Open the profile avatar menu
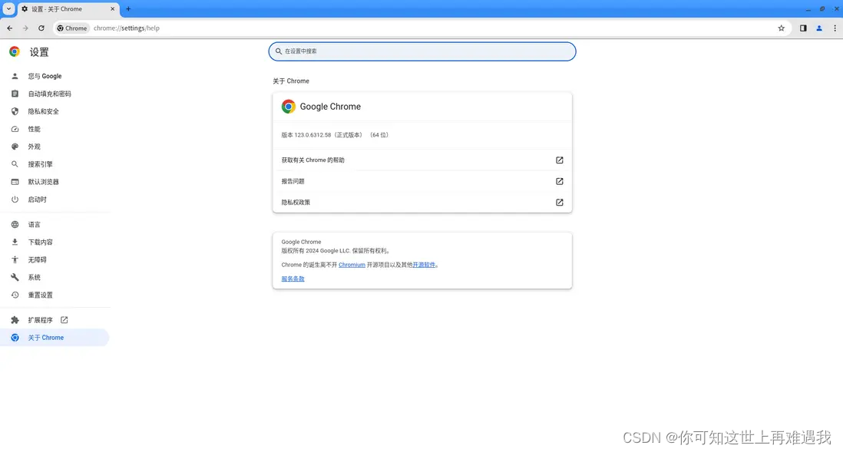 point(818,28)
